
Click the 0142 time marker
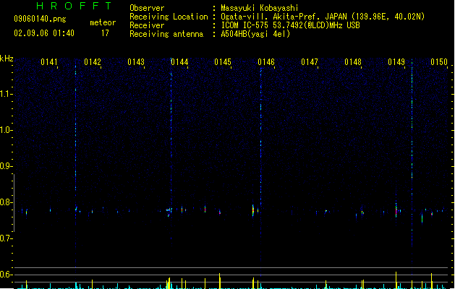[93, 62]
